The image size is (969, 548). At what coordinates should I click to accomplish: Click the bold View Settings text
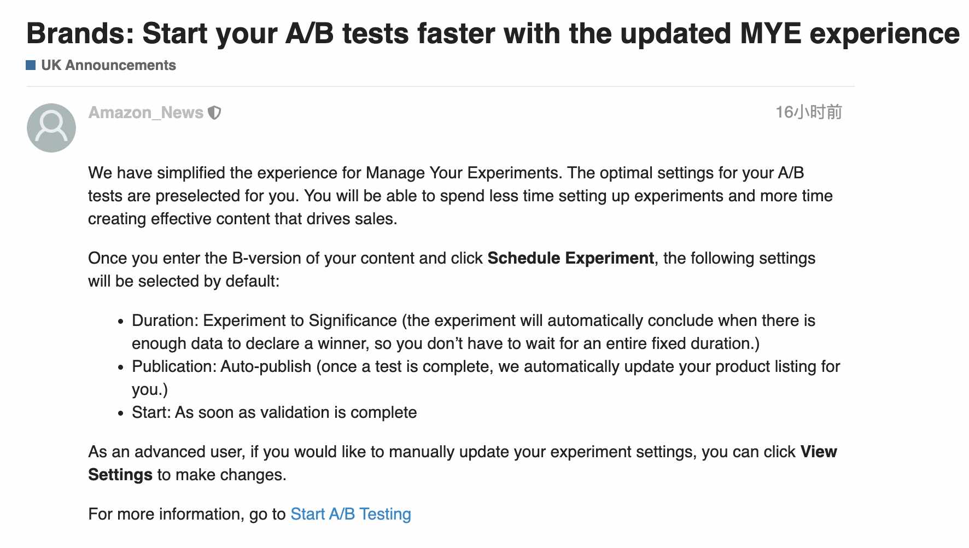(x=463, y=463)
